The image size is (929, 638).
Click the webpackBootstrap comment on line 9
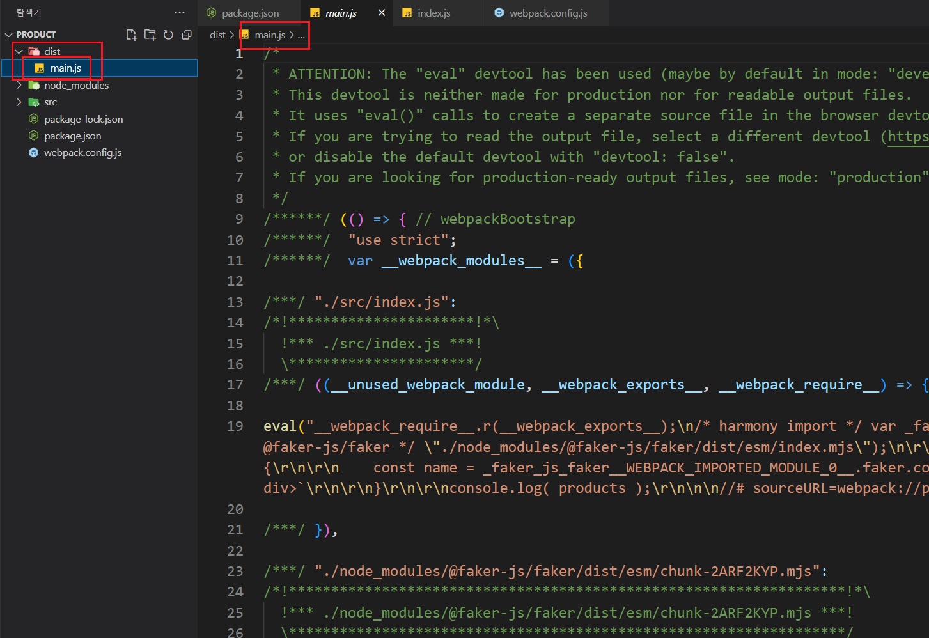(496, 219)
